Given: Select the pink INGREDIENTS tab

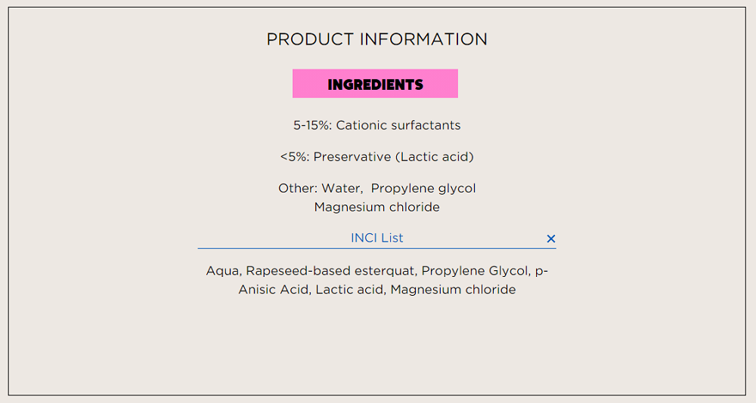Looking at the screenshot, I should (x=375, y=84).
